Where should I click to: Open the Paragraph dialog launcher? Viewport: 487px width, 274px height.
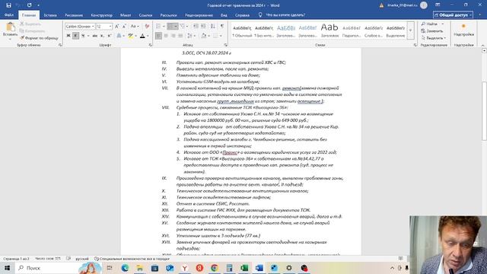226,45
